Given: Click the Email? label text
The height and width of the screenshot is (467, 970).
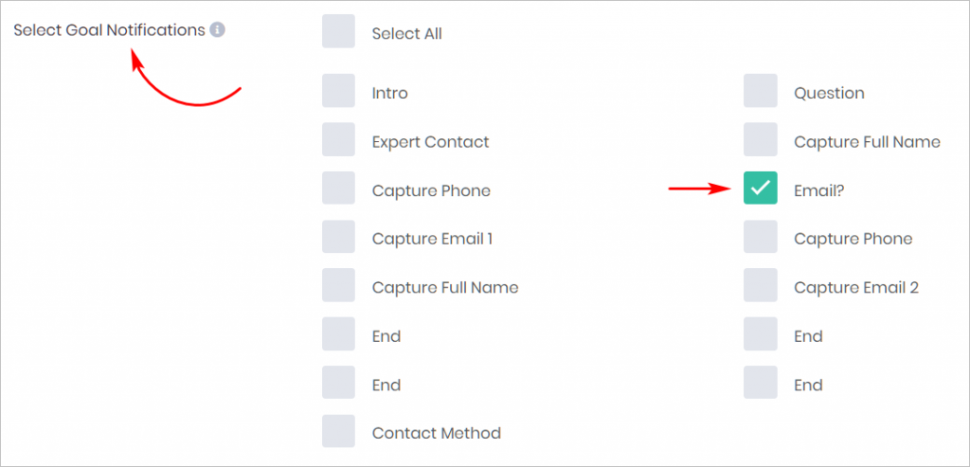Looking at the screenshot, I should [819, 190].
